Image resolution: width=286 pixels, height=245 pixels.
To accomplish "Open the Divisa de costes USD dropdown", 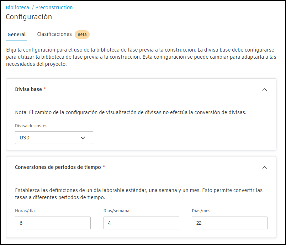I will [x=54, y=138].
